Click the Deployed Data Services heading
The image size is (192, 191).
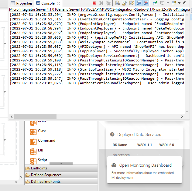pyautogui.click(x=139, y=134)
